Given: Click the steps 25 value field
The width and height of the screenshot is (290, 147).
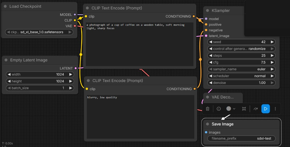Looking at the screenshot, I should coord(241,56).
